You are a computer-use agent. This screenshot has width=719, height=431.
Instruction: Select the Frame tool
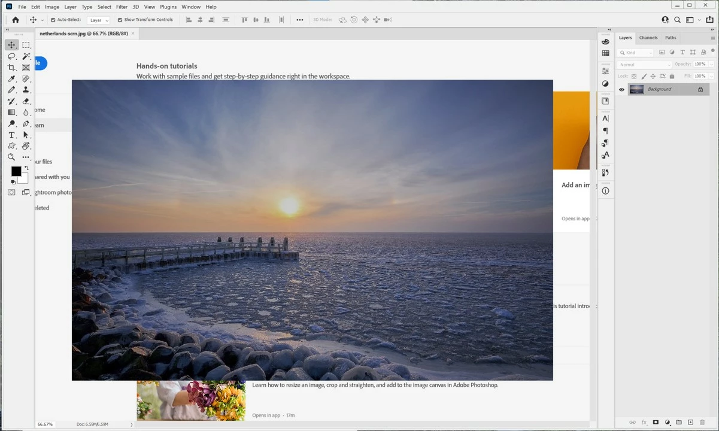(x=26, y=68)
